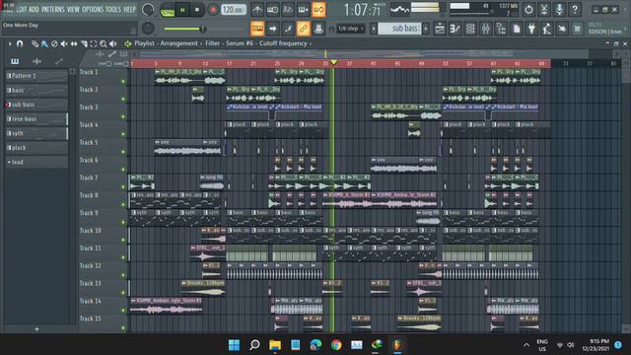Mute Track 4 with its green switch
Screen dimensions: 631x355
click(123, 134)
